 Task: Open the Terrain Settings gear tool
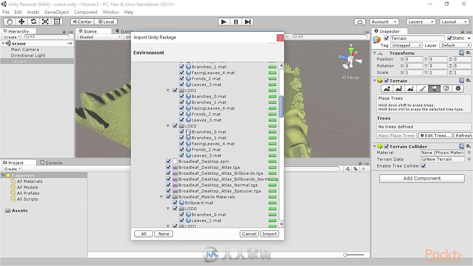[458, 89]
